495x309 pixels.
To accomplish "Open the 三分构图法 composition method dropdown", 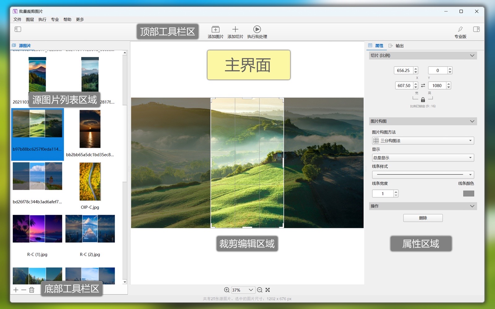I will (x=423, y=141).
